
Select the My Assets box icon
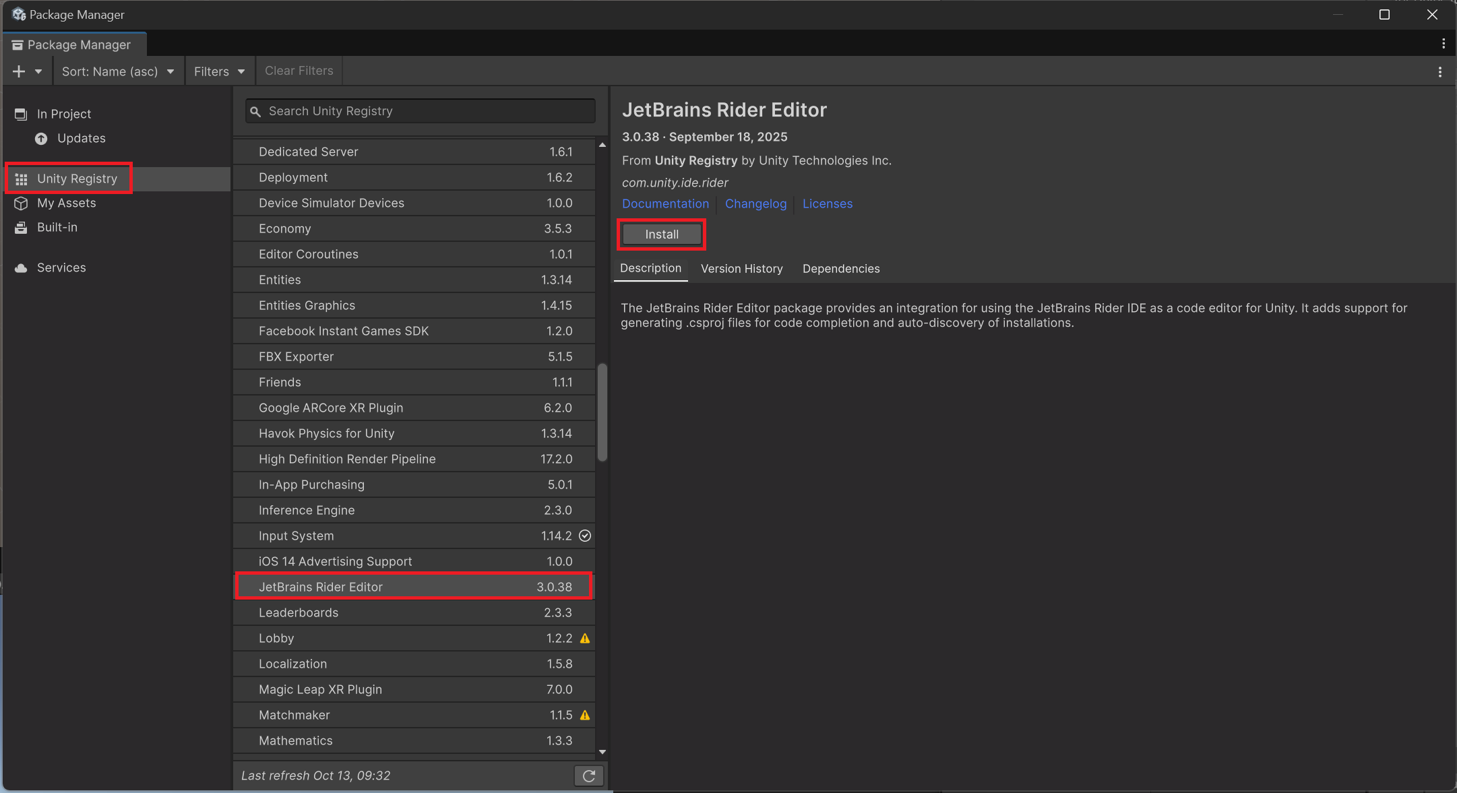point(21,203)
